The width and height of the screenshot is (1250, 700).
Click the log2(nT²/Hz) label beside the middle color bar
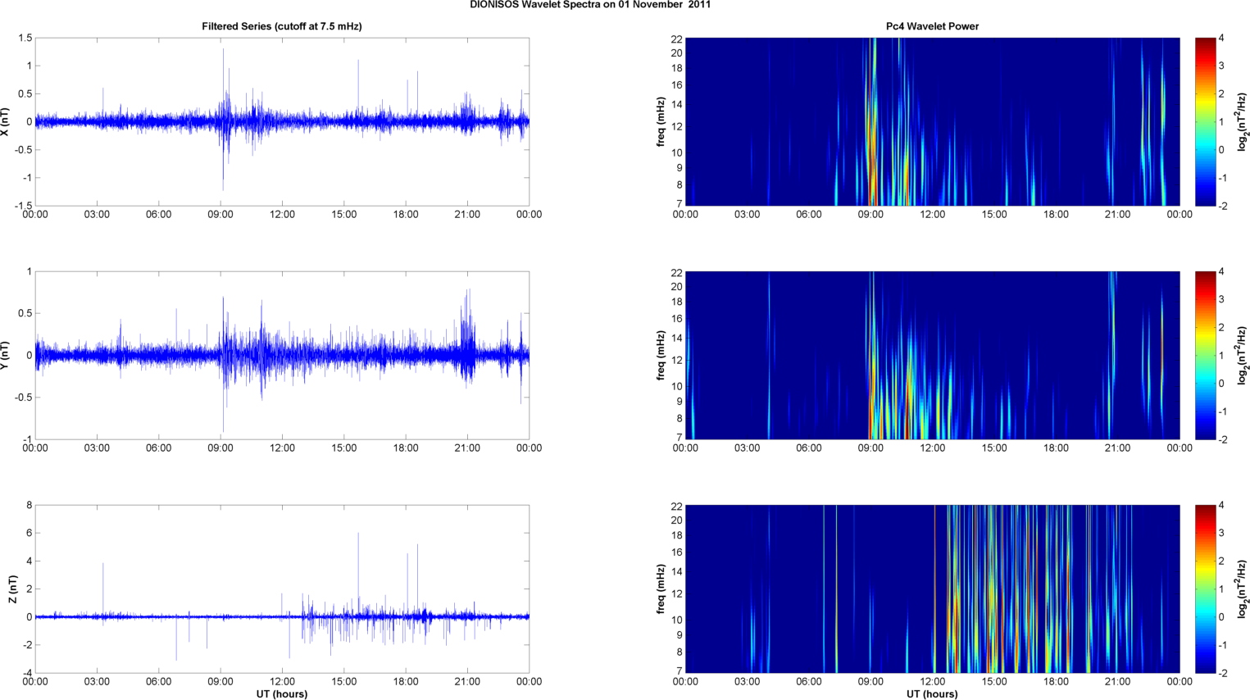point(1243,356)
